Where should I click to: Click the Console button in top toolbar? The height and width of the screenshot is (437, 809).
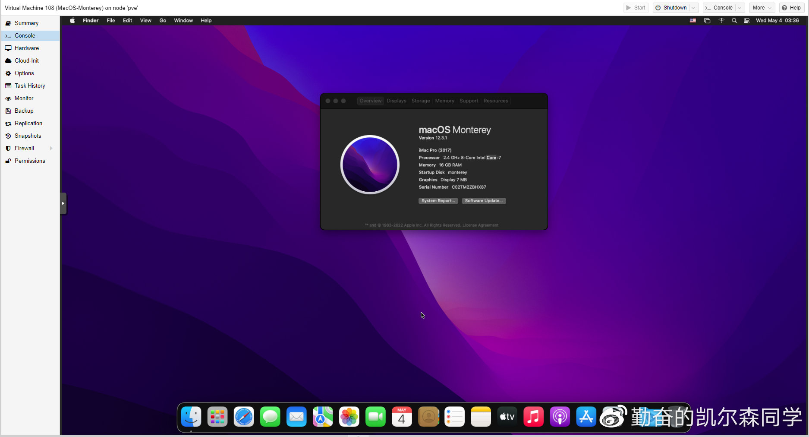click(719, 8)
